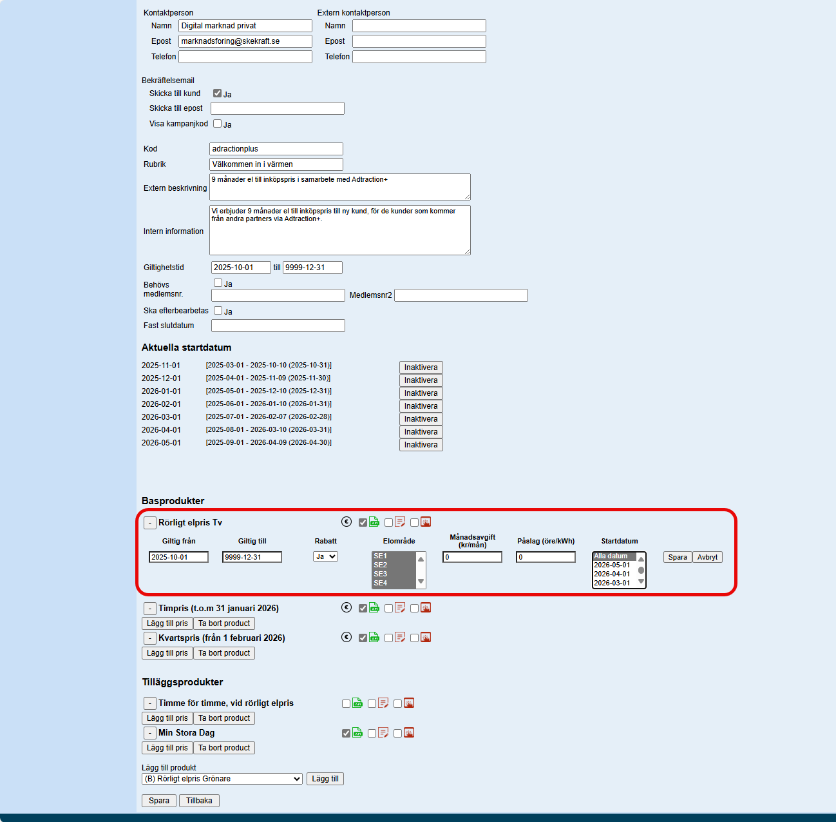The image size is (836, 822).
Task: Click the Påslag (öre/kWh) input field
Action: (546, 557)
